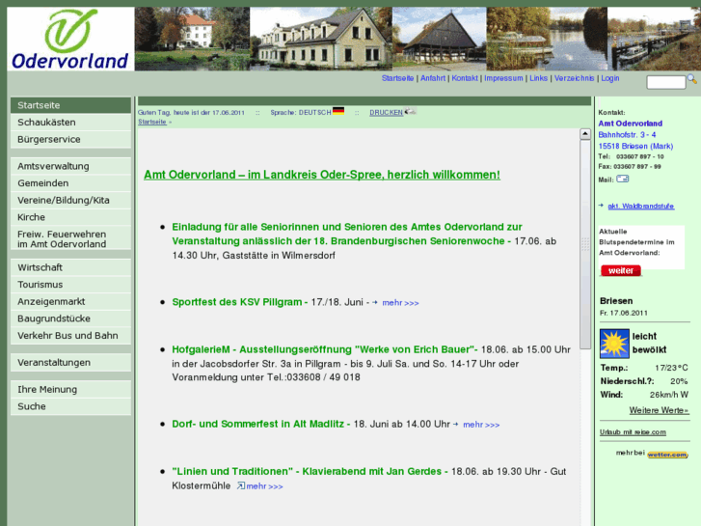Click the scrollbar up arrow
This screenshot has height=526, width=701.
point(584,134)
